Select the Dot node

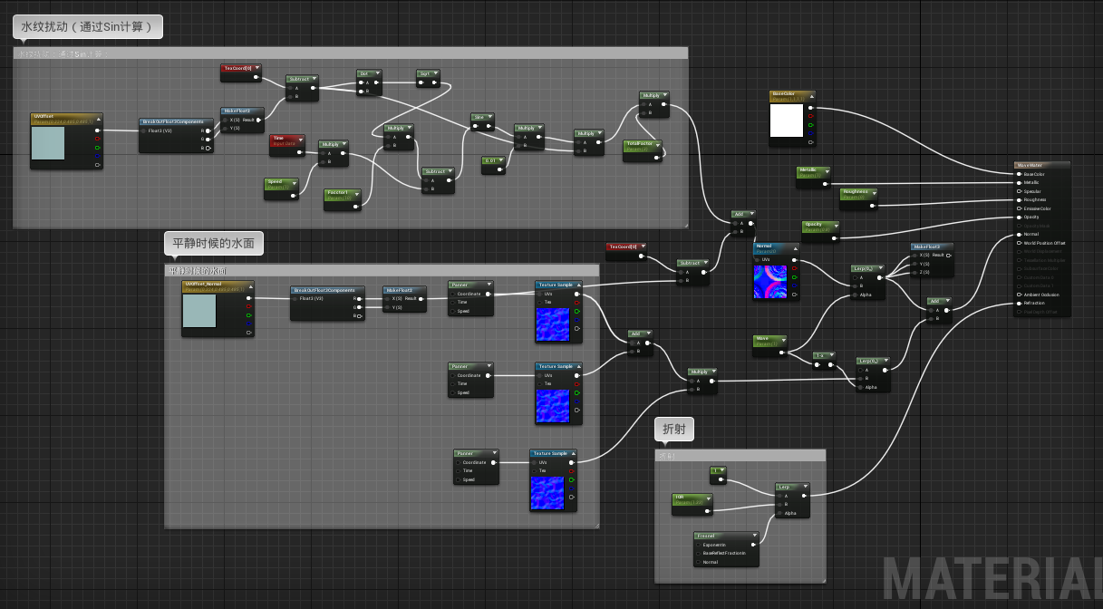click(x=368, y=73)
